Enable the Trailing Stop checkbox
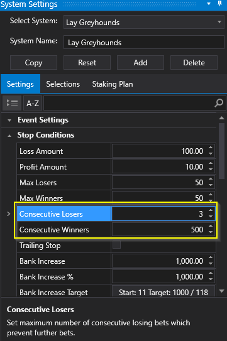Image resolution: width=227 pixels, height=341 pixels. tap(117, 245)
